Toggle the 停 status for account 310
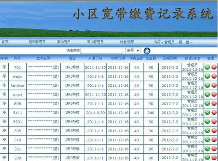The height and width of the screenshot is (161, 218). (4, 140)
